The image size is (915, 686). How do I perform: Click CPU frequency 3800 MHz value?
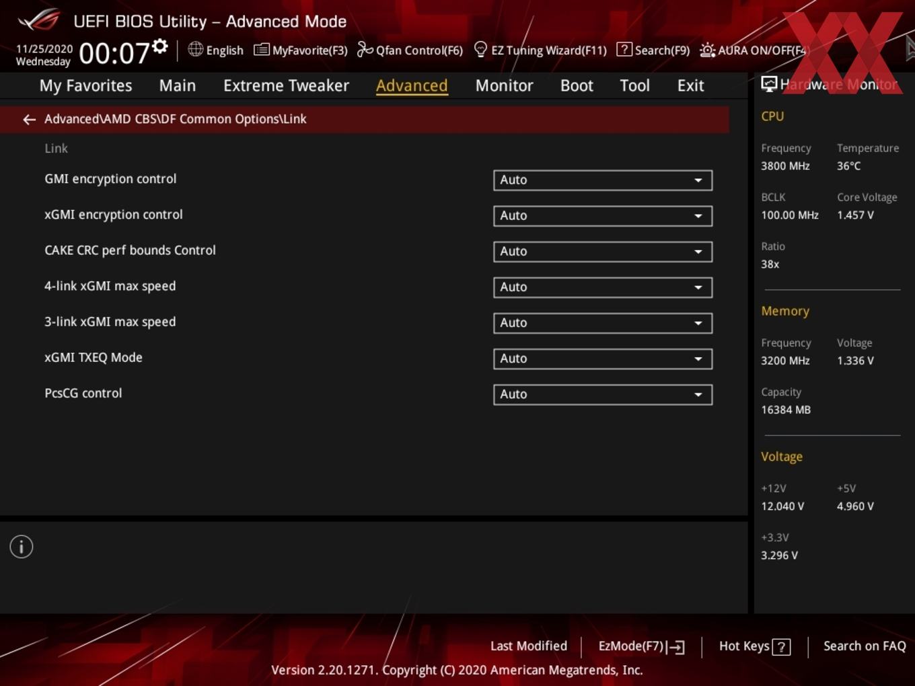785,166
